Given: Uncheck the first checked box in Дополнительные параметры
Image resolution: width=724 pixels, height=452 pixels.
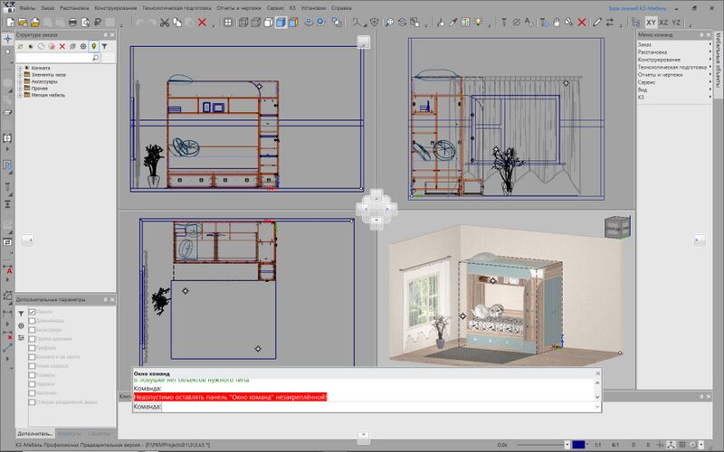Looking at the screenshot, I should pyautogui.click(x=32, y=312).
